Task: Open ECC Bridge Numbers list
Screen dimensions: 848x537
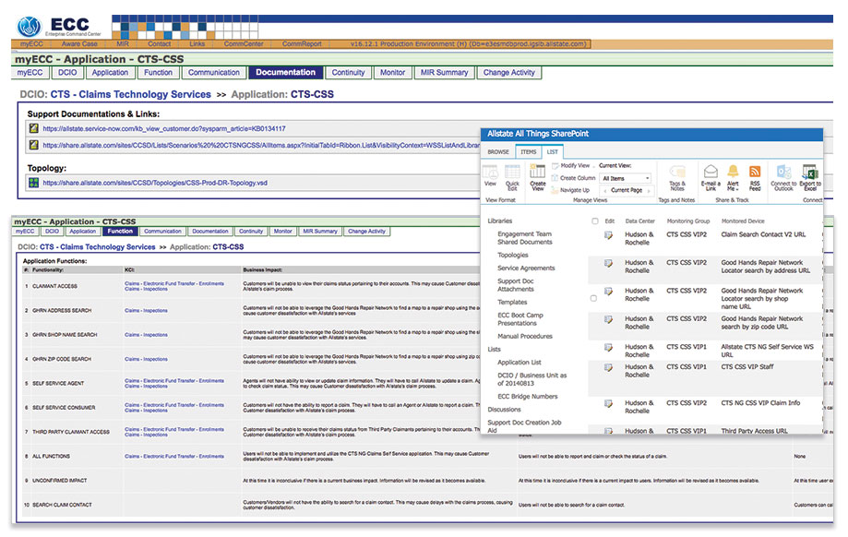Action: pyautogui.click(x=527, y=397)
